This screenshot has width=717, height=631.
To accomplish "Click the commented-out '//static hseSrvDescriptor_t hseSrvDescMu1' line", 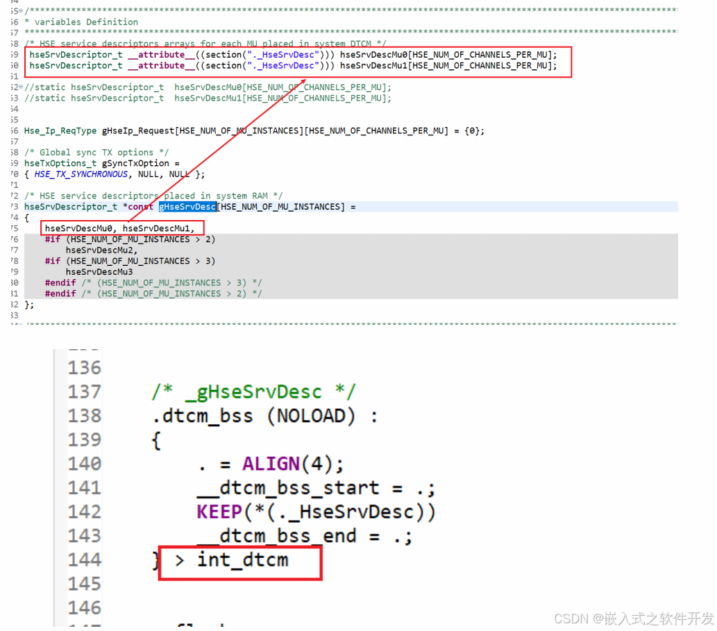I will point(208,98).
